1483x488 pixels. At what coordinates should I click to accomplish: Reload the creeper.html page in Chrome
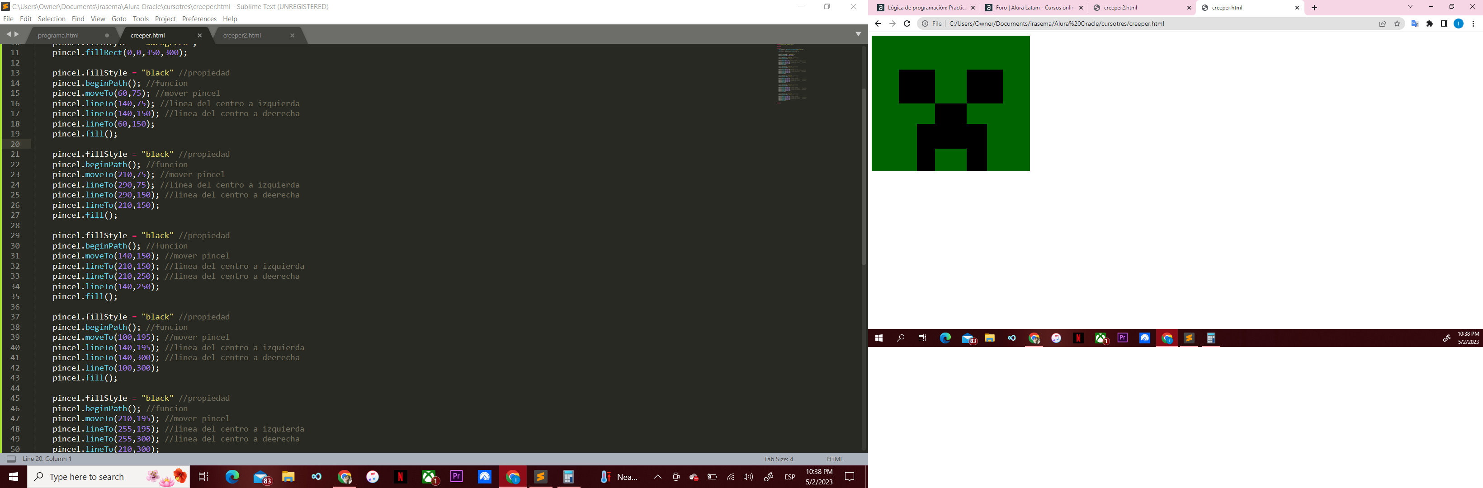[907, 23]
